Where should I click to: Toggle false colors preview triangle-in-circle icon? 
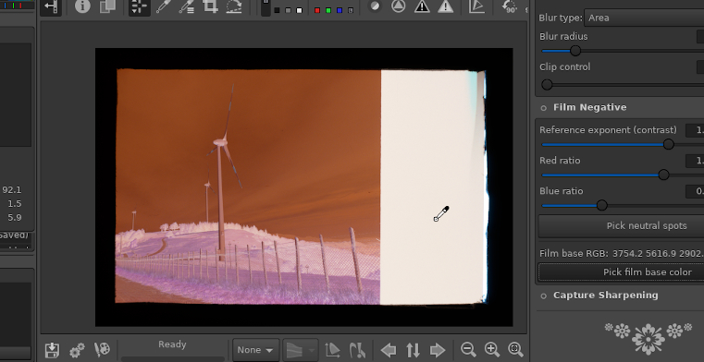point(398,6)
